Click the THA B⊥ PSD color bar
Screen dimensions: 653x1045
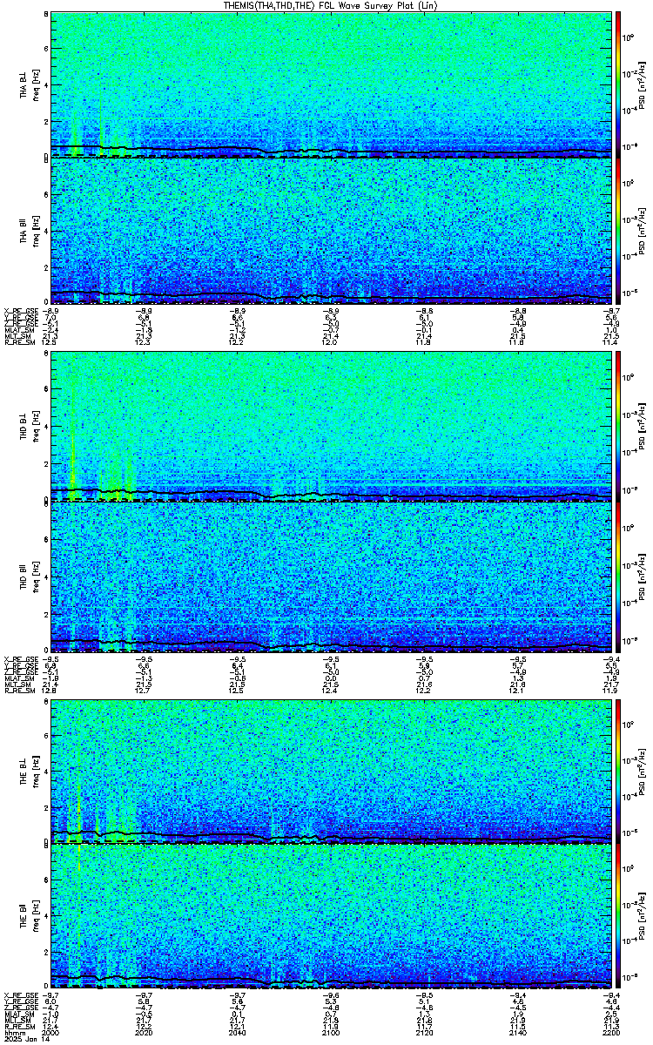pos(617,84)
